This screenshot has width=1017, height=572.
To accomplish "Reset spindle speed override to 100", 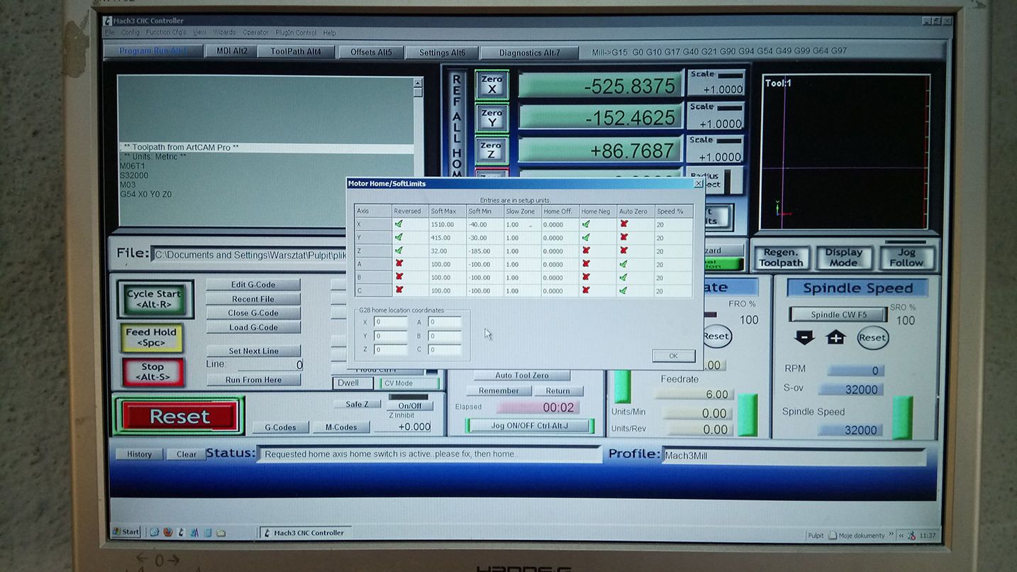I will (872, 338).
